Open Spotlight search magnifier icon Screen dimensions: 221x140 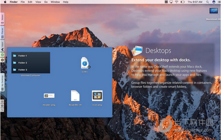tap(207, 2)
